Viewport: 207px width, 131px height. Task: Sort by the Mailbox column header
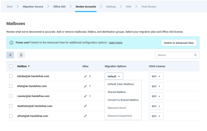click(x=24, y=66)
